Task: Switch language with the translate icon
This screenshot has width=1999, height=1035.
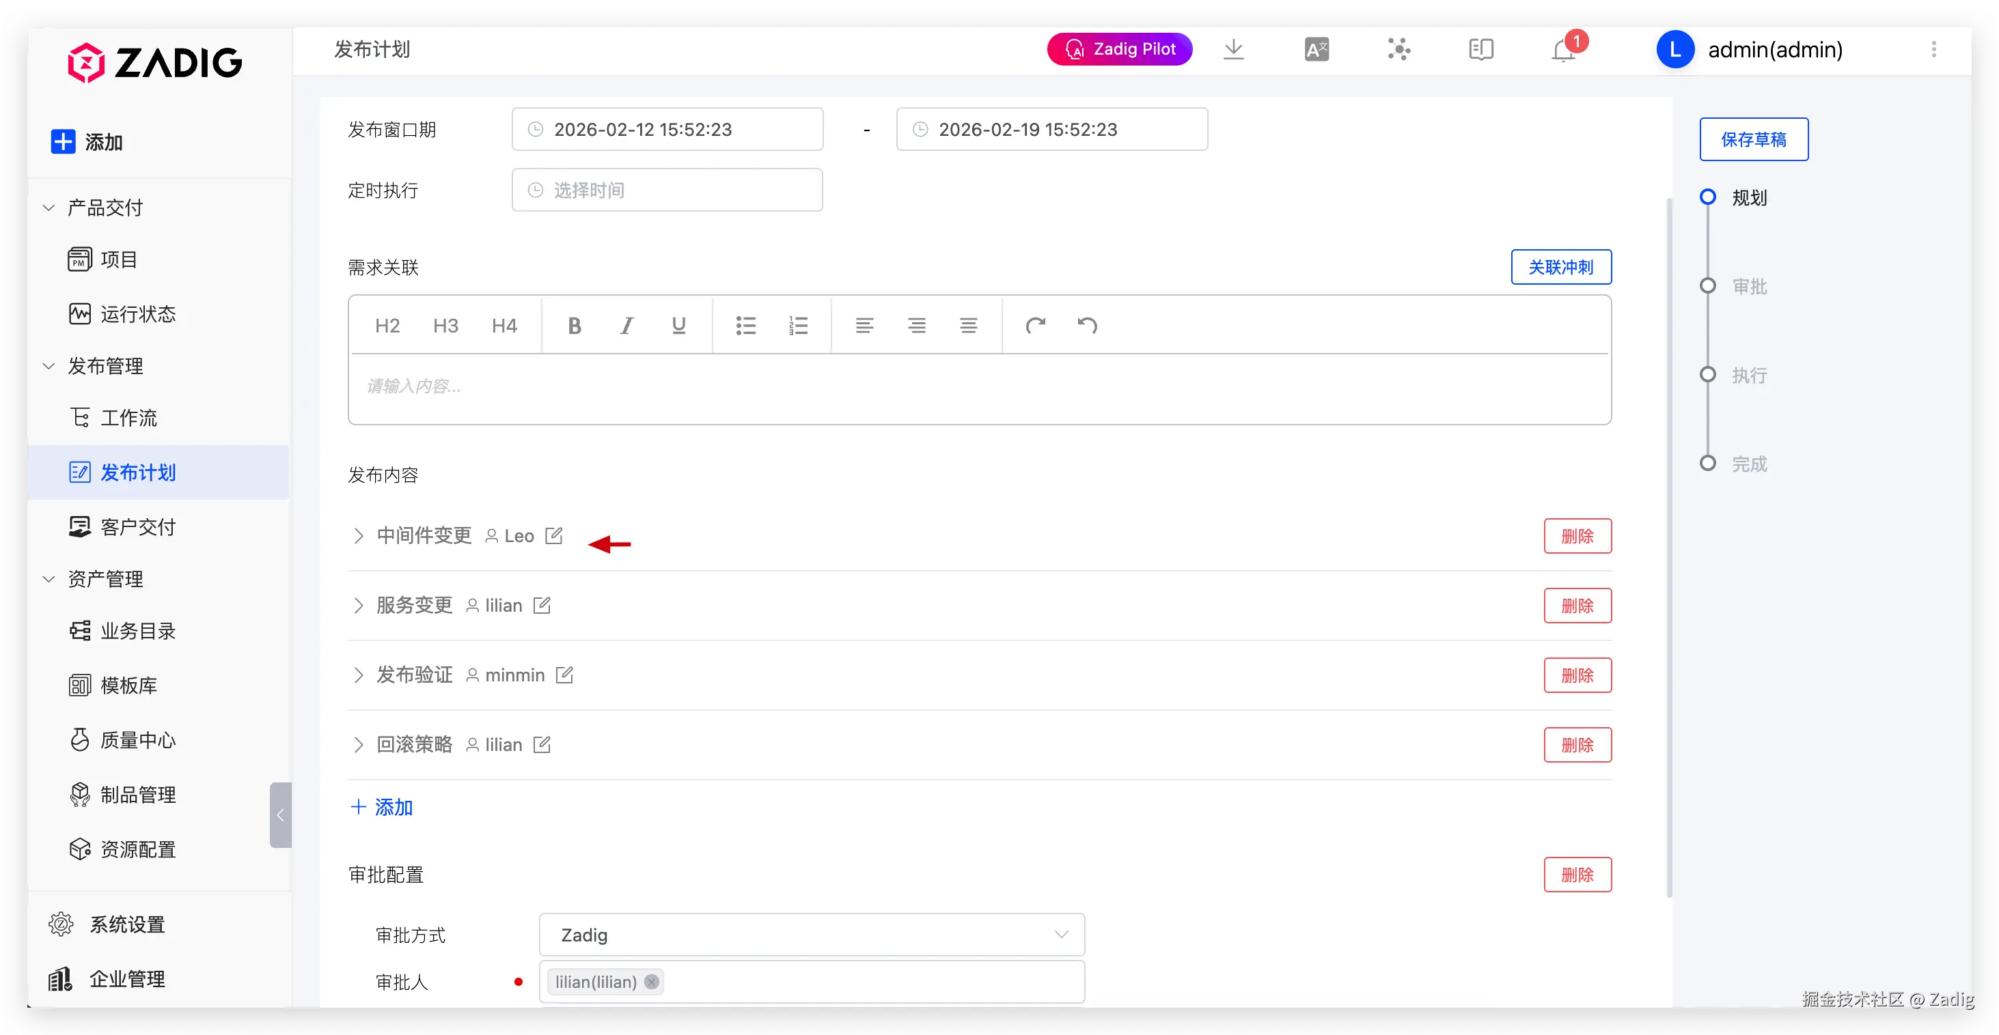Action: (1316, 50)
